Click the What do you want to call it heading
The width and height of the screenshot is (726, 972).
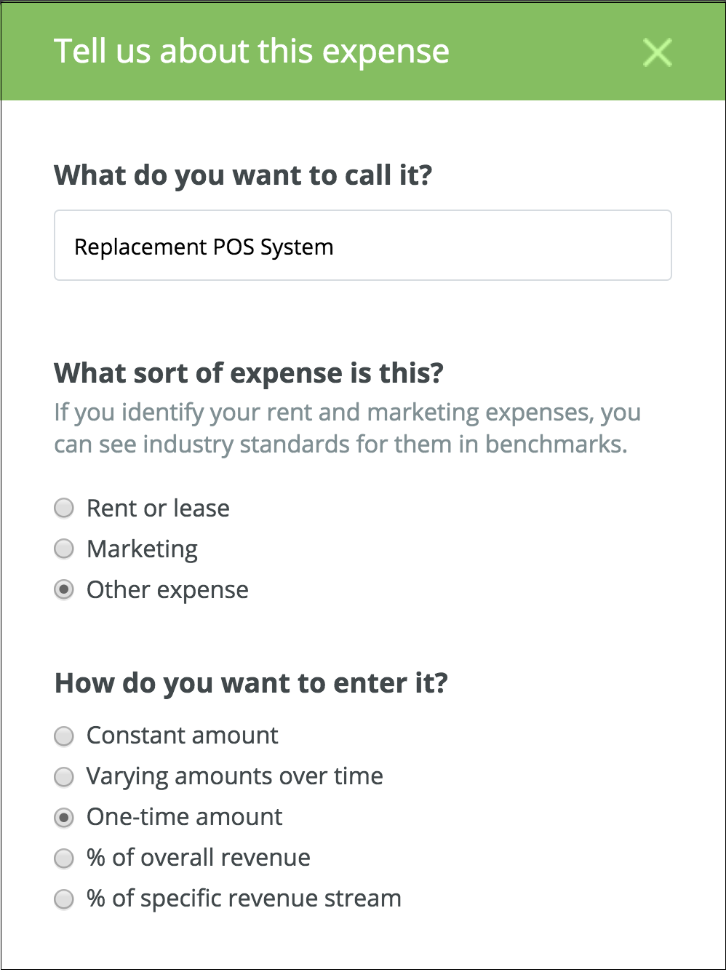pos(243,175)
